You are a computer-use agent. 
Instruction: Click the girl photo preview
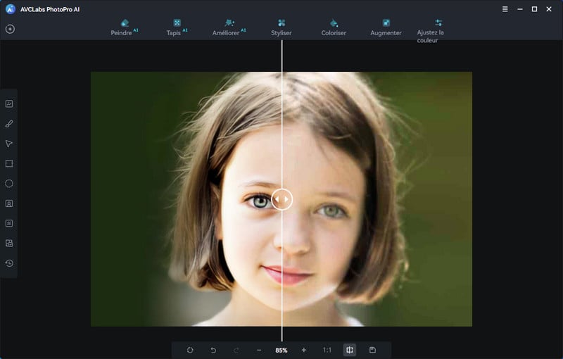[281, 199]
